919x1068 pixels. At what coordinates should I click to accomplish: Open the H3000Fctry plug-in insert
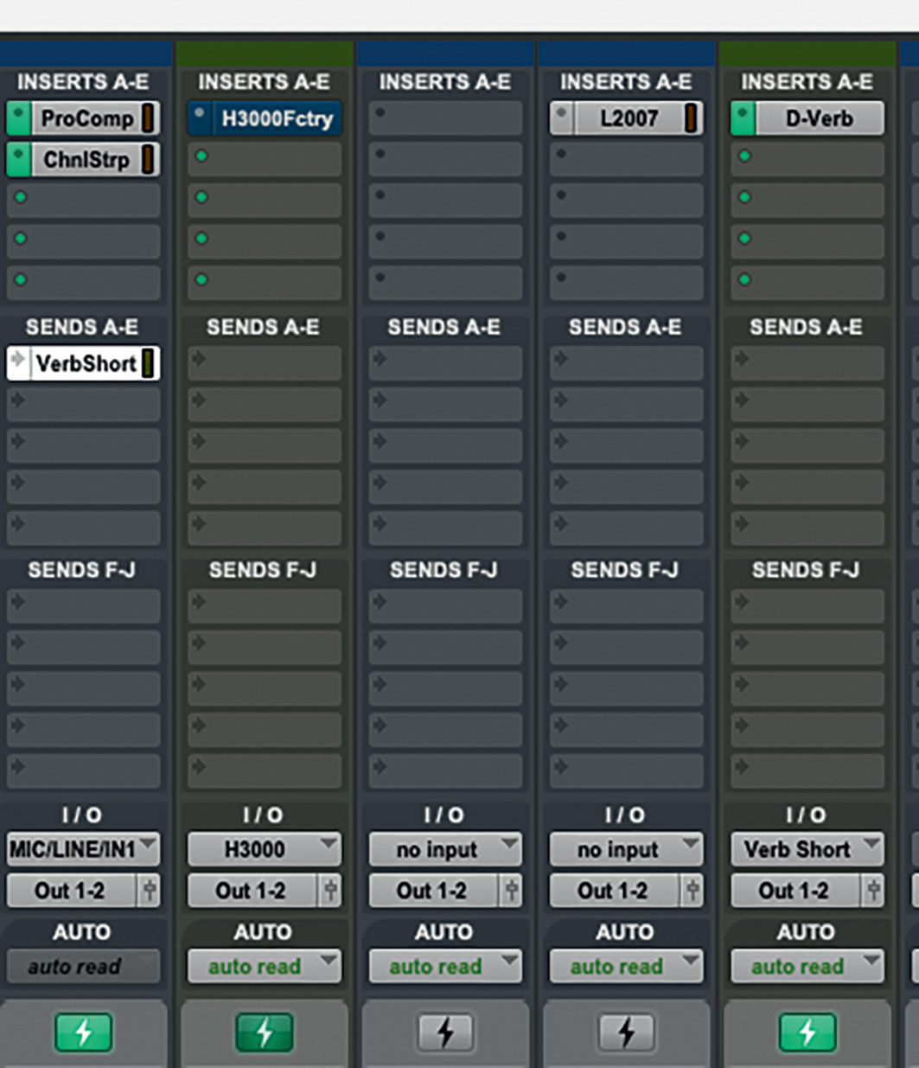[276, 118]
